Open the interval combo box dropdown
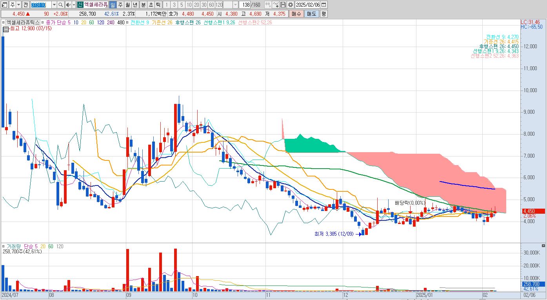This screenshot has height=300, width=547. [x=235, y=5]
